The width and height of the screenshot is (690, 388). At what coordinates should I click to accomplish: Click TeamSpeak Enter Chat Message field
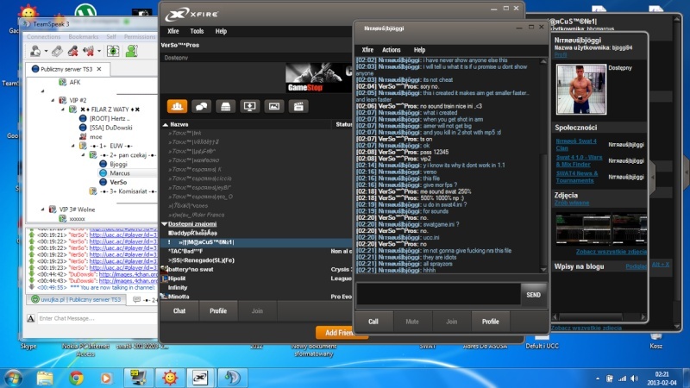(x=97, y=318)
